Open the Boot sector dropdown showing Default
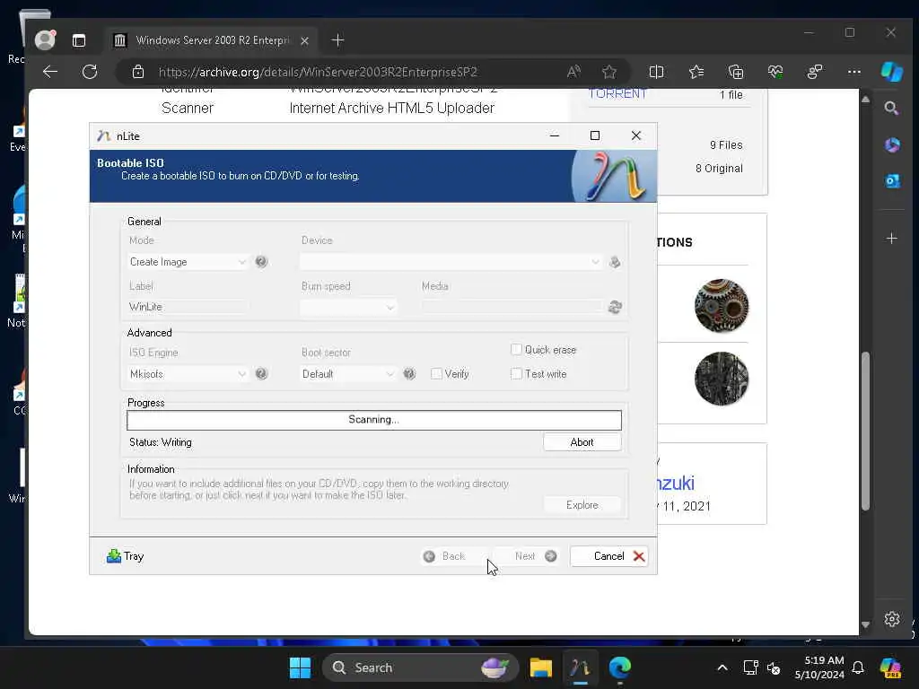 point(348,374)
